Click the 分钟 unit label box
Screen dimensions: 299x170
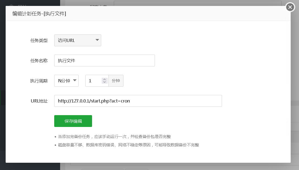(116, 80)
